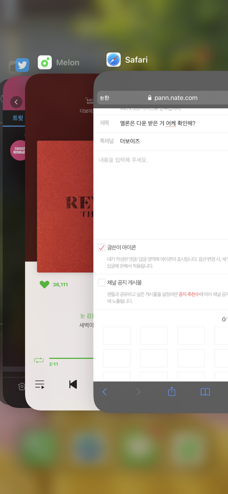Open the Melon playlist queue icon
228x494 pixels.
[x=40, y=384]
